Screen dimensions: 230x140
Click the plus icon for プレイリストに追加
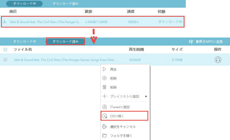[x=104, y=96]
